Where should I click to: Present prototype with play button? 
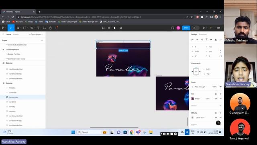click(x=204, y=28)
